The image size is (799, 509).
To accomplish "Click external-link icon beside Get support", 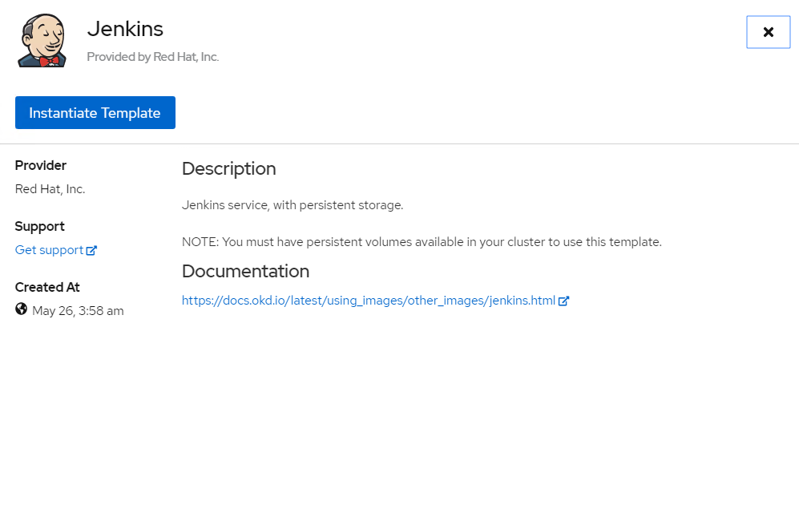I will tap(91, 250).
